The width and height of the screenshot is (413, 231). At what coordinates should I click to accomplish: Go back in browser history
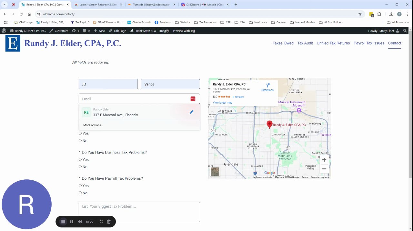[5, 14]
